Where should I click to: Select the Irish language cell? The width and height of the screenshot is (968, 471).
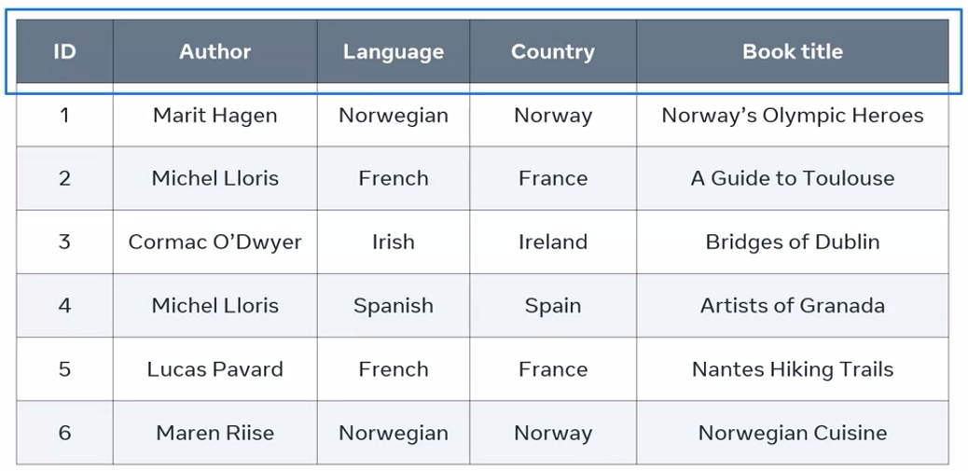click(x=394, y=242)
